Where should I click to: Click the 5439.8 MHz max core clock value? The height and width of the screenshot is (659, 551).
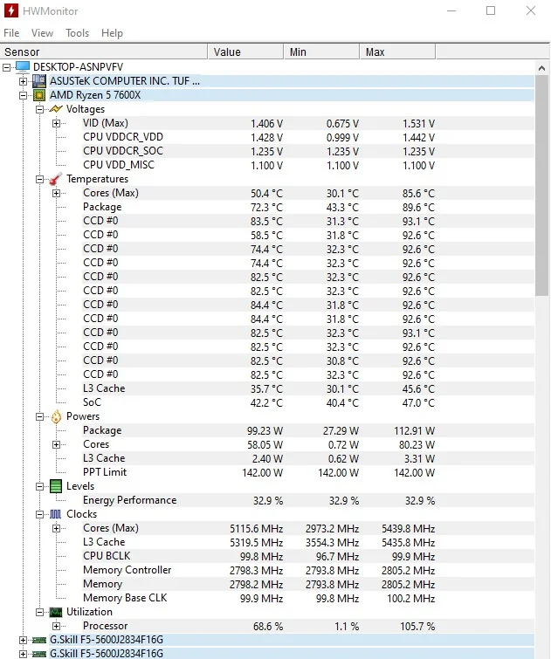[x=408, y=529]
